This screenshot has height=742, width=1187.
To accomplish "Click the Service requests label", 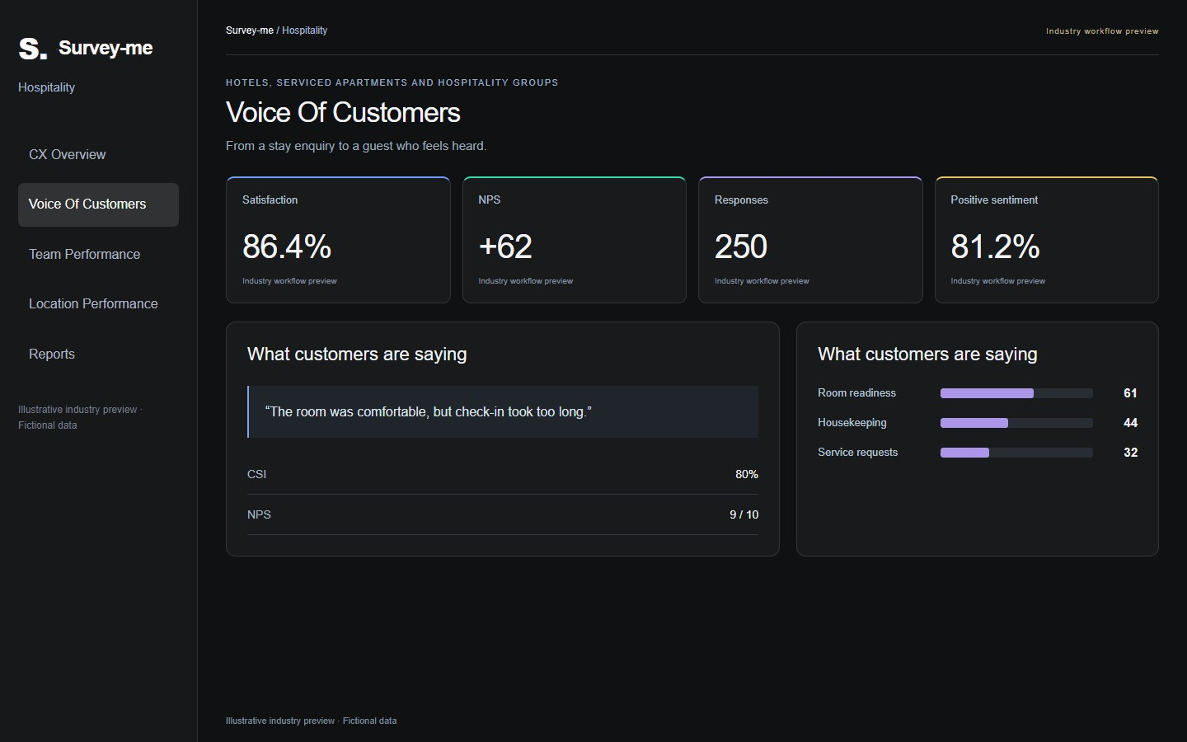I will [857, 453].
